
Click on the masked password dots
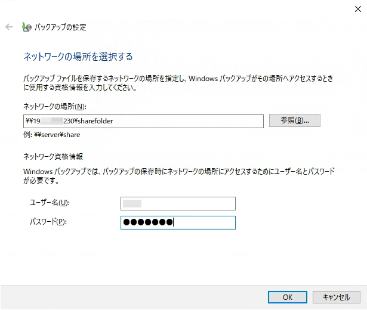147,222
